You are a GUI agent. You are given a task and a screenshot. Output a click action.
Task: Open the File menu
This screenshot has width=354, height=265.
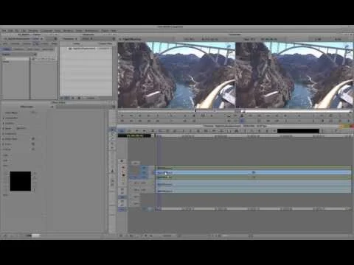pyautogui.click(x=4, y=31)
